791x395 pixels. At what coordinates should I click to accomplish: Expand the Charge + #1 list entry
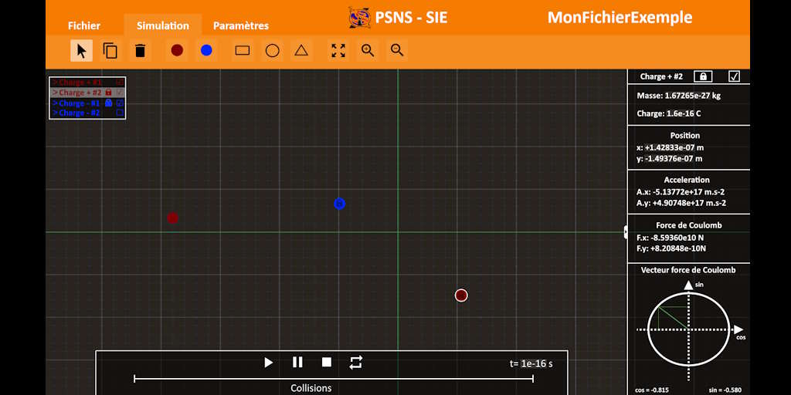(x=55, y=82)
